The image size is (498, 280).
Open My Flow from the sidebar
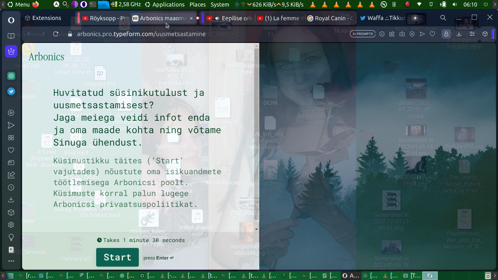(11, 125)
